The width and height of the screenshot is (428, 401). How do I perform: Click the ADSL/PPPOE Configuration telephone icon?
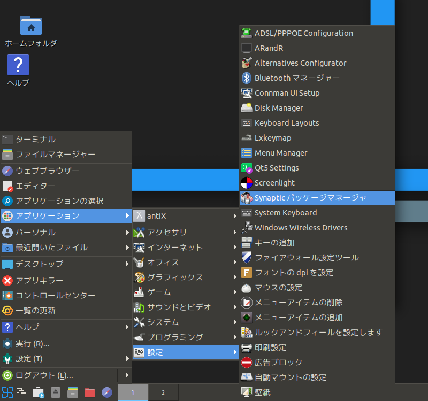(247, 33)
